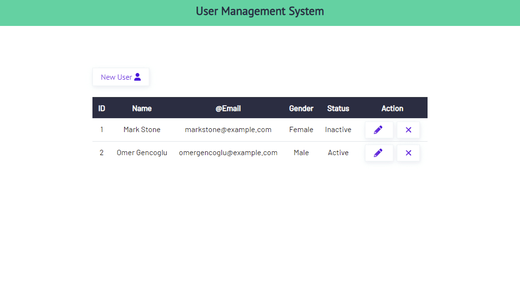Click the Active status of Omer Gencoglu
The image size is (520, 292).
338,153
